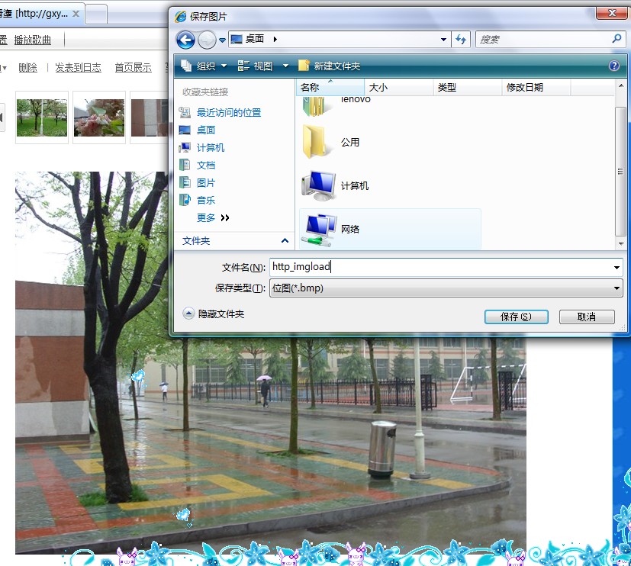Open 文档 in favorite links

point(206,165)
